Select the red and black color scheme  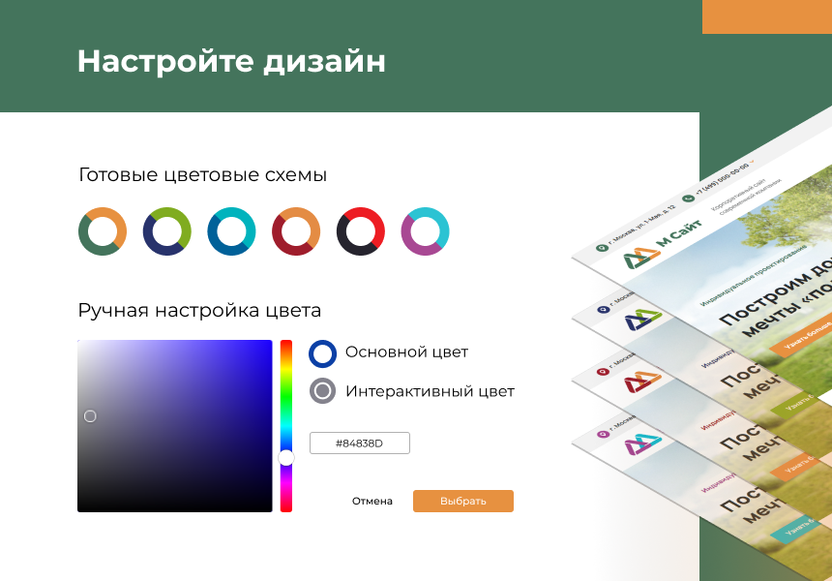361,231
